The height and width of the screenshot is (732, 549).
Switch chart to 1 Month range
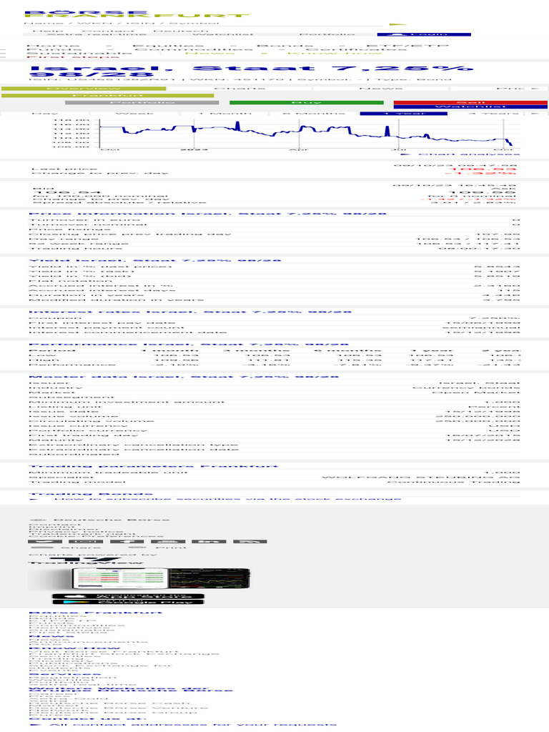224,114
